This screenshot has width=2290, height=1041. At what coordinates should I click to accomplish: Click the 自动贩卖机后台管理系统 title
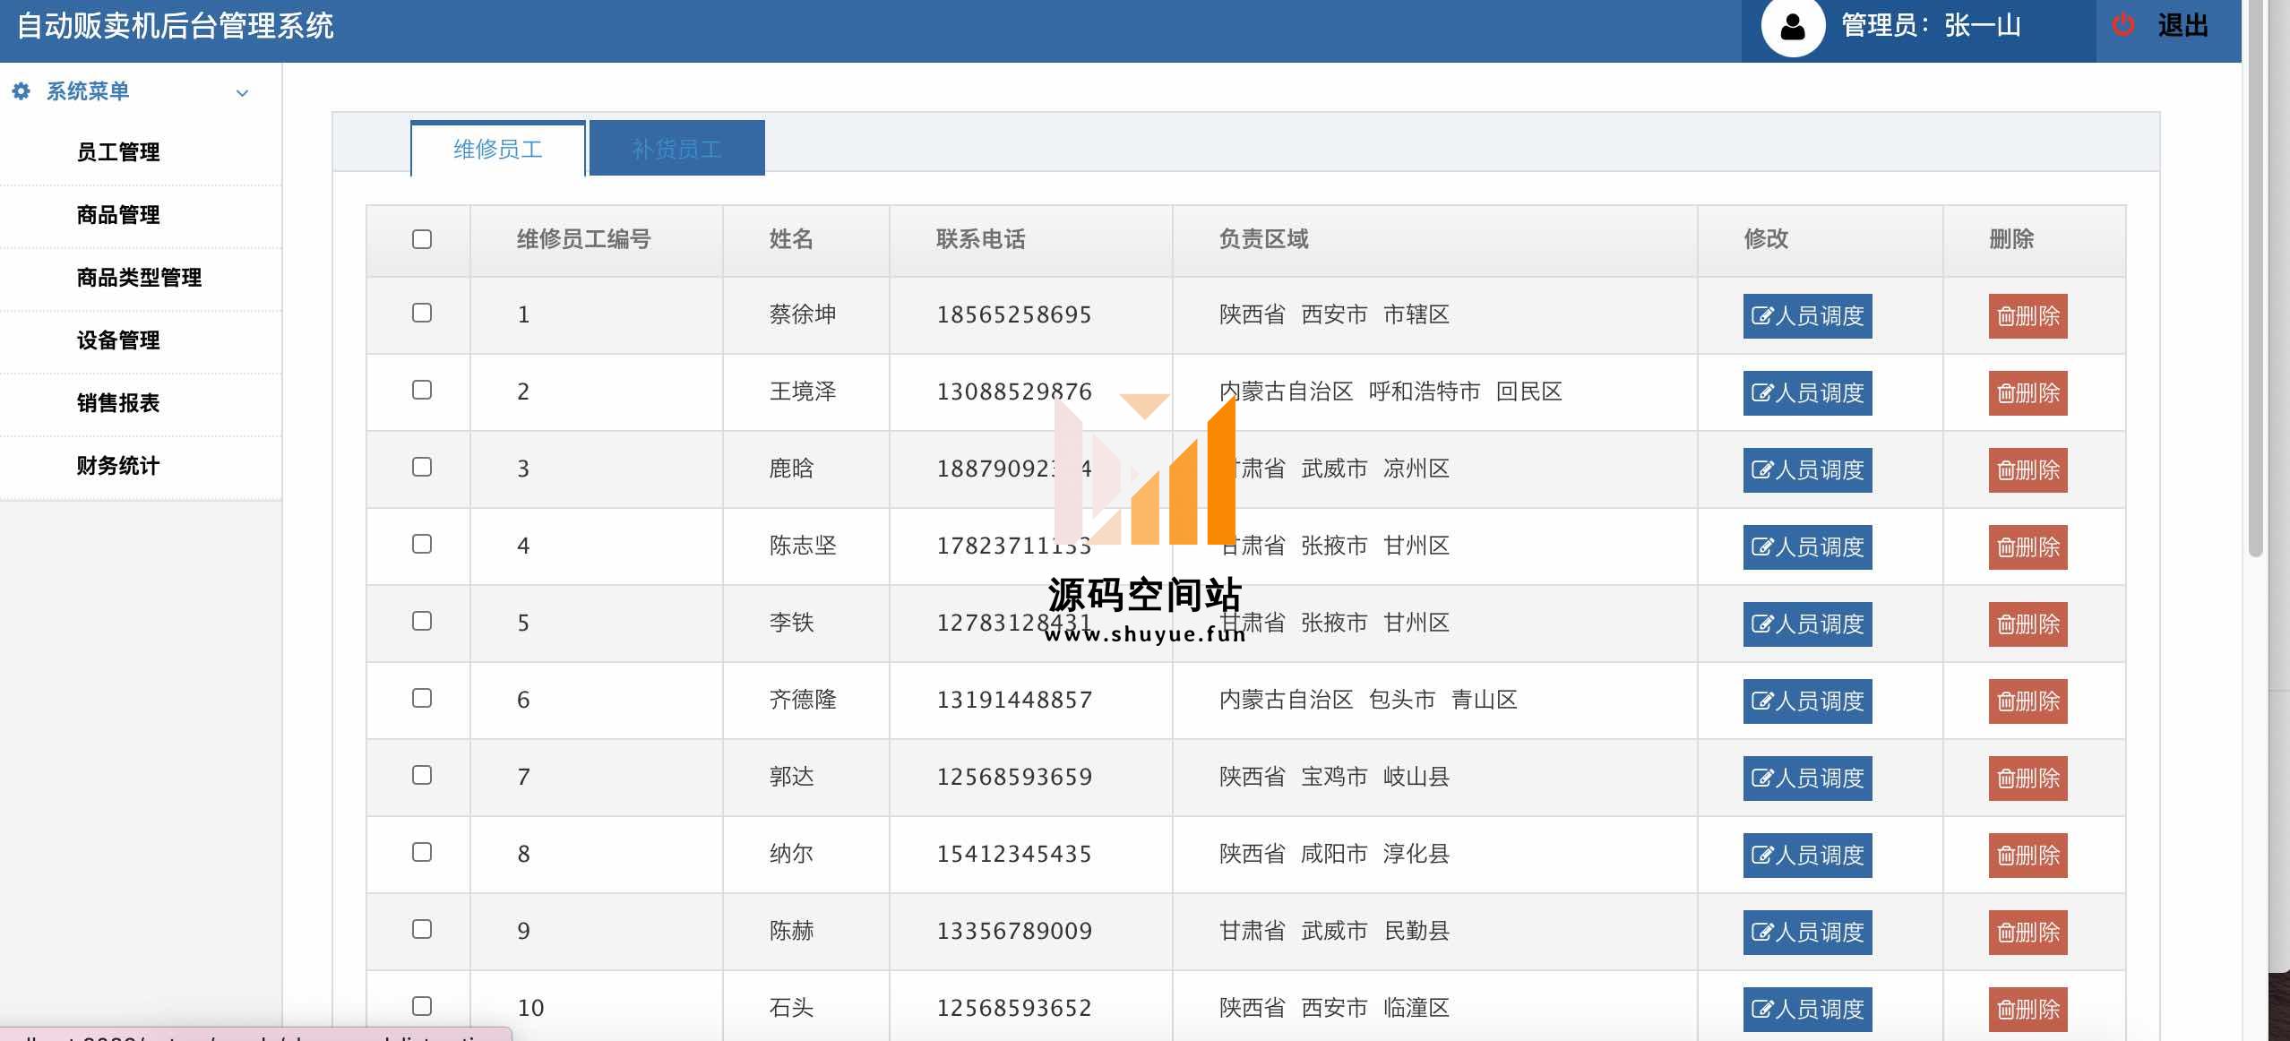tap(176, 26)
